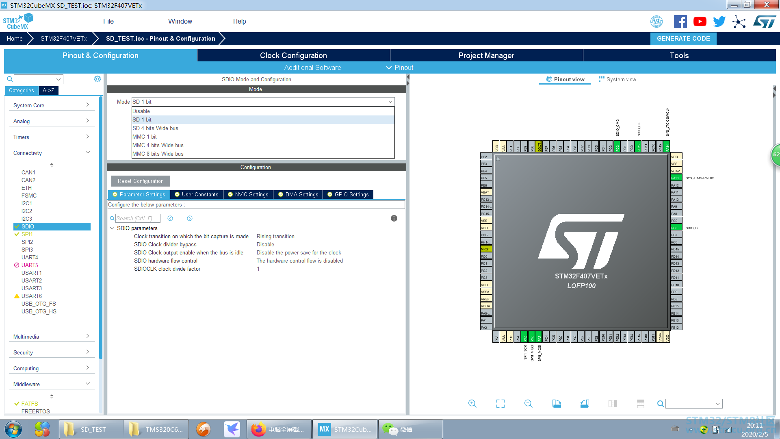Rotate the chip clockwise

click(557, 404)
